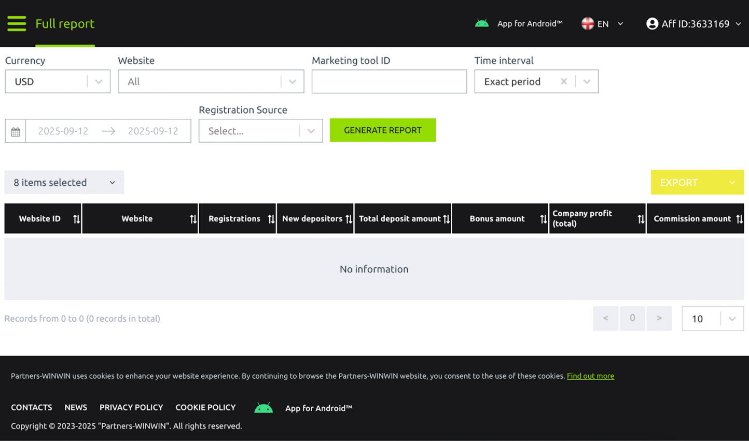Sort by Registrations column arrows

pyautogui.click(x=271, y=219)
